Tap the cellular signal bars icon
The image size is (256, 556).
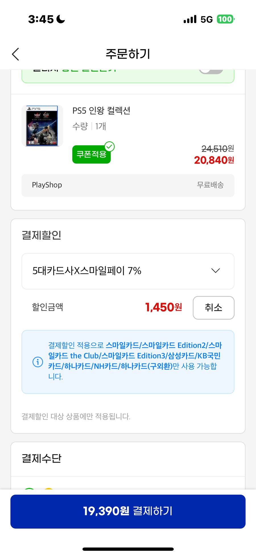pyautogui.click(x=189, y=19)
